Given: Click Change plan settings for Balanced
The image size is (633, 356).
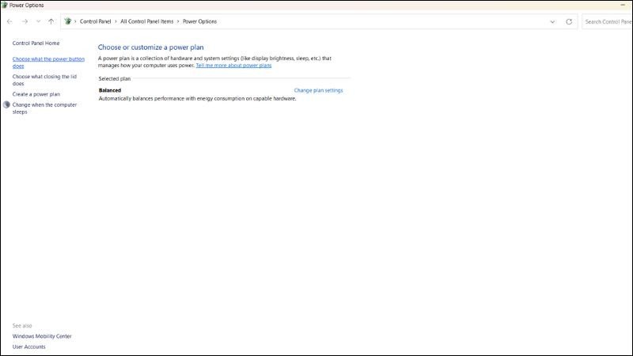Looking at the screenshot, I should click(x=318, y=90).
